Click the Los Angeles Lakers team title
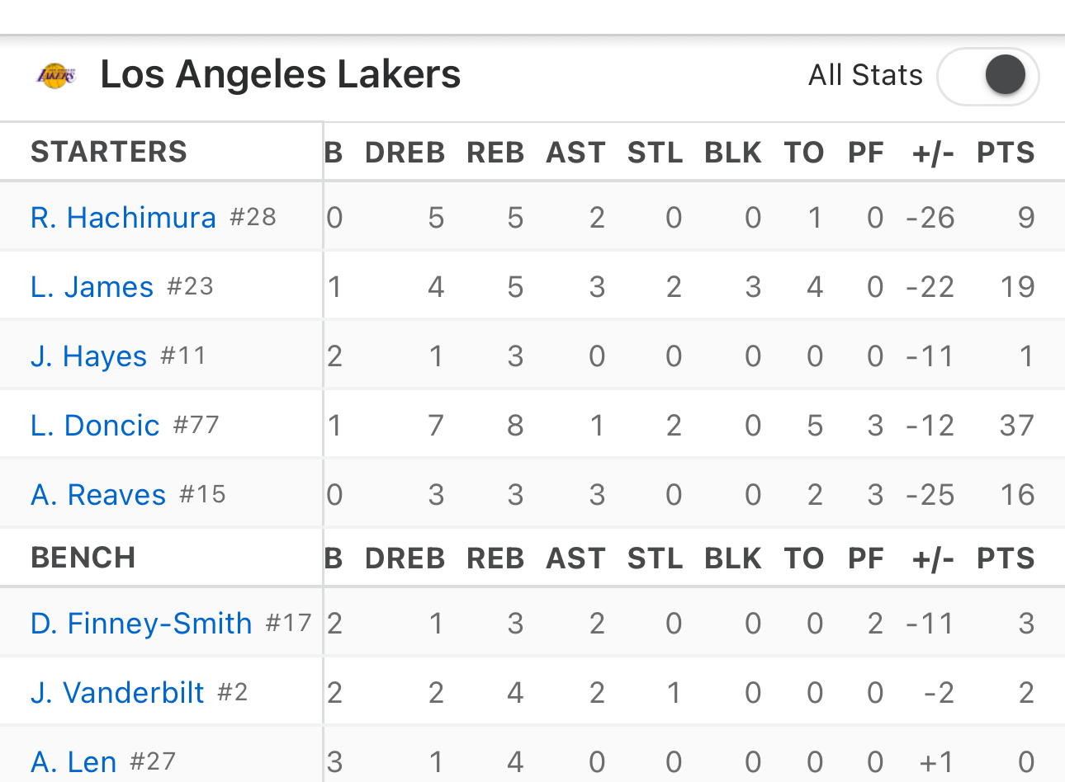The image size is (1065, 782). pyautogui.click(x=281, y=75)
